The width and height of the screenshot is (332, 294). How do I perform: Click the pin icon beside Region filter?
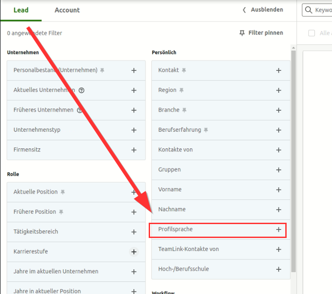[x=181, y=90]
